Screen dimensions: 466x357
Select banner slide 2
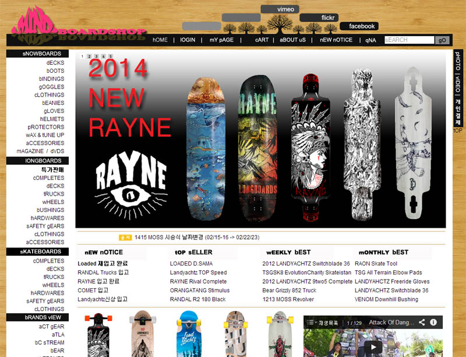coord(89,56)
